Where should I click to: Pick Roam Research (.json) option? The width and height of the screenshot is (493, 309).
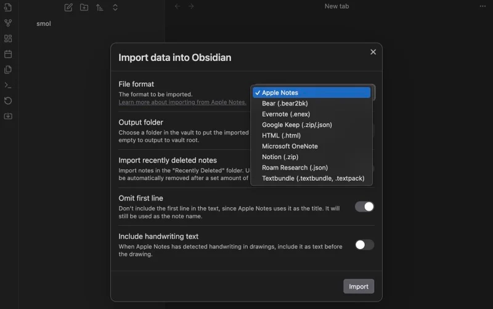pos(295,168)
